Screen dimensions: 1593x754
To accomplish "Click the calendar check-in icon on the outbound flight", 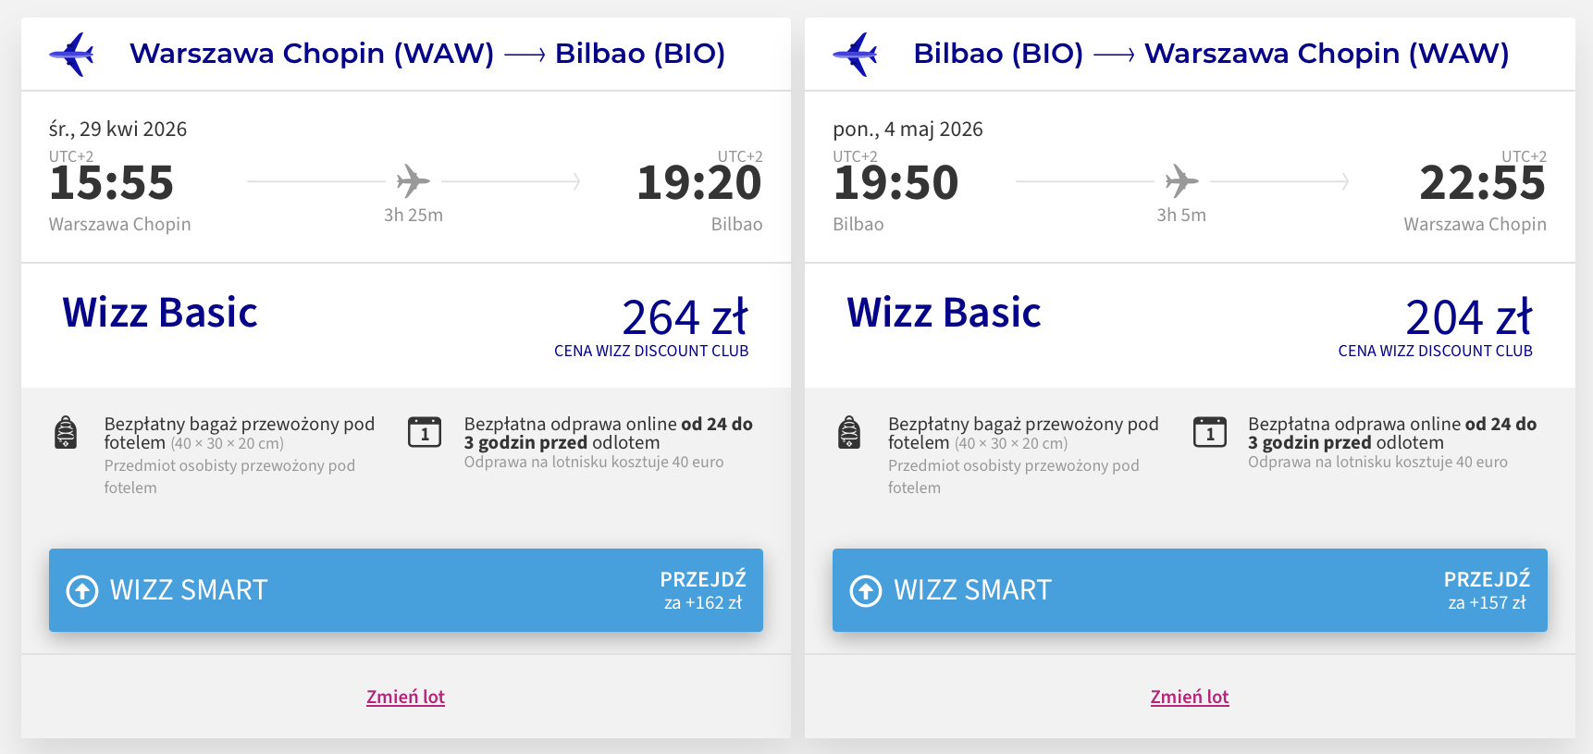I will [425, 432].
